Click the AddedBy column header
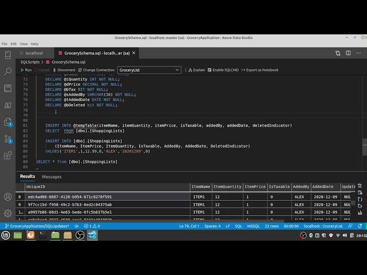The image size is (367, 275). click(x=301, y=187)
